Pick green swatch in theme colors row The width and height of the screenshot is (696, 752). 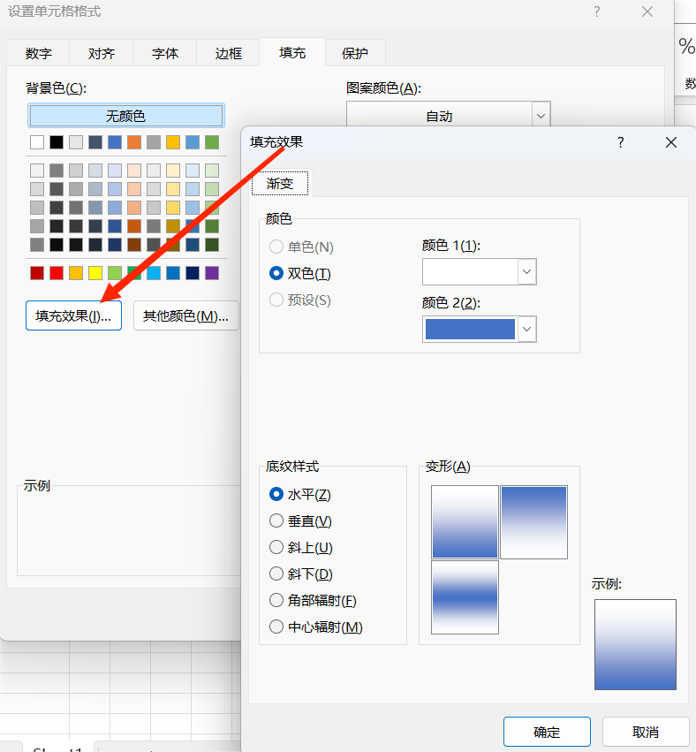(212, 142)
